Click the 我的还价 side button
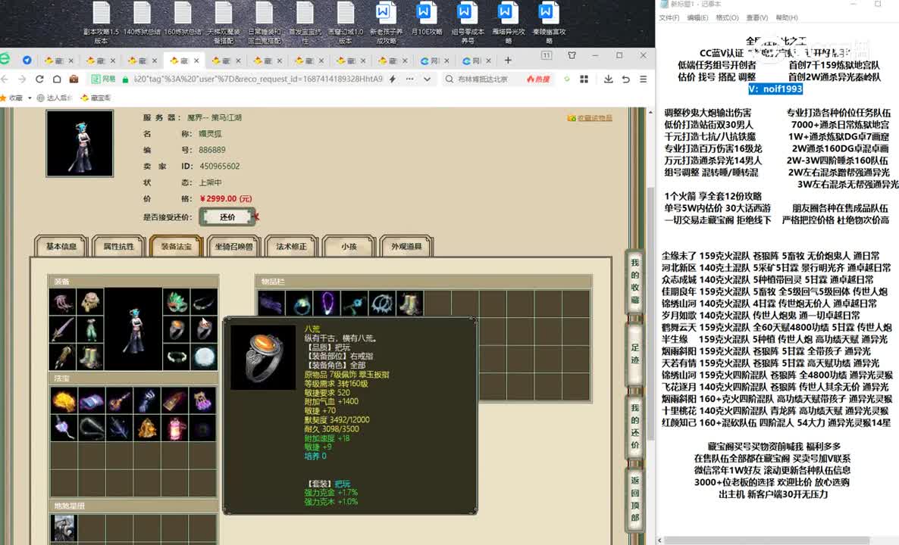 click(634, 426)
